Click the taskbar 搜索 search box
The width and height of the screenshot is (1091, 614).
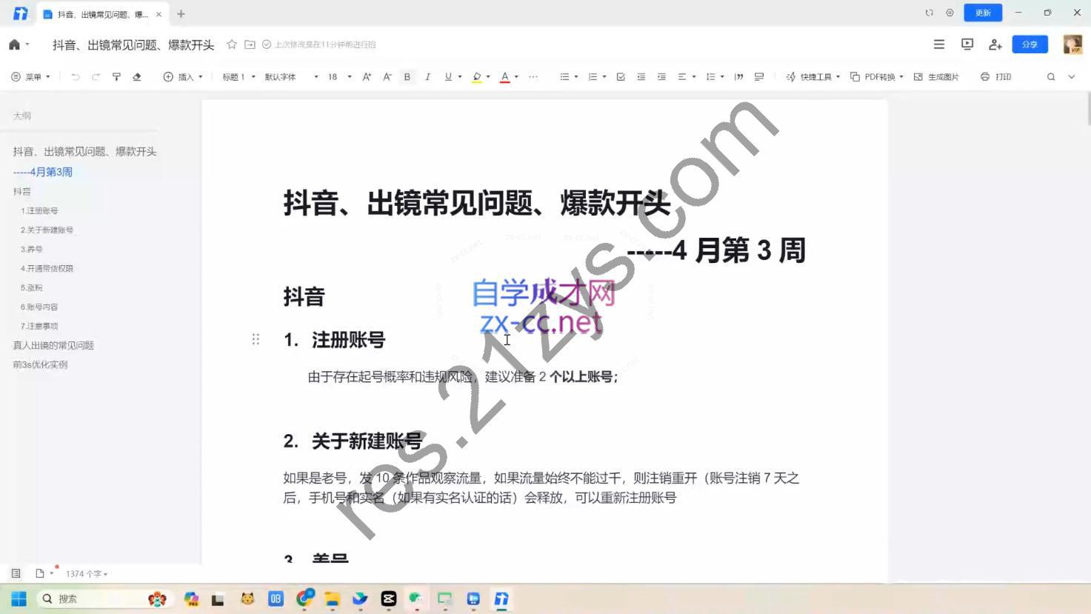[x=104, y=598]
